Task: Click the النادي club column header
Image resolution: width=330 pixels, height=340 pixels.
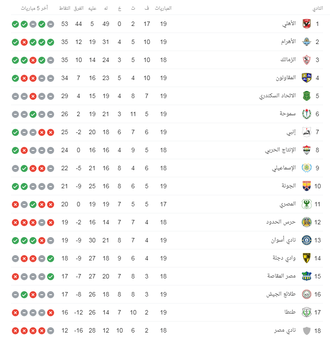Action: [x=318, y=8]
